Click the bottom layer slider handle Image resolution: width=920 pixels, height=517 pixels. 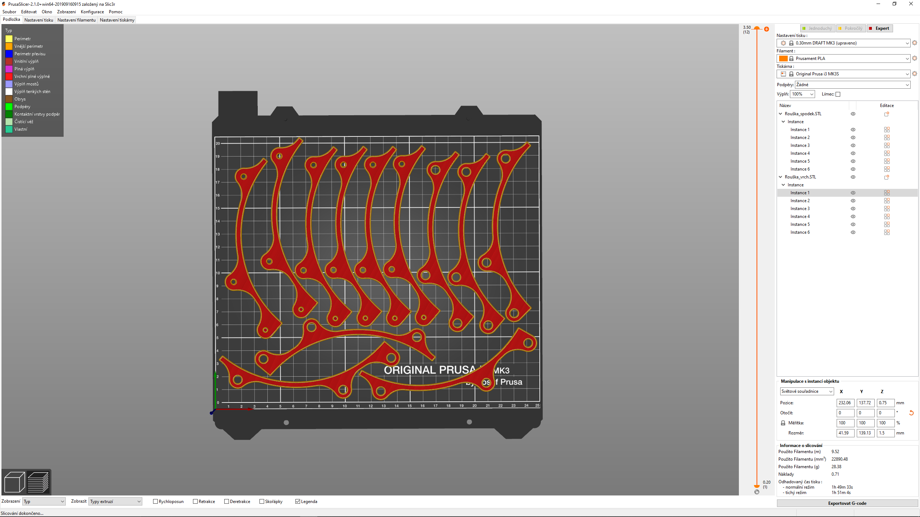pyautogui.click(x=757, y=486)
